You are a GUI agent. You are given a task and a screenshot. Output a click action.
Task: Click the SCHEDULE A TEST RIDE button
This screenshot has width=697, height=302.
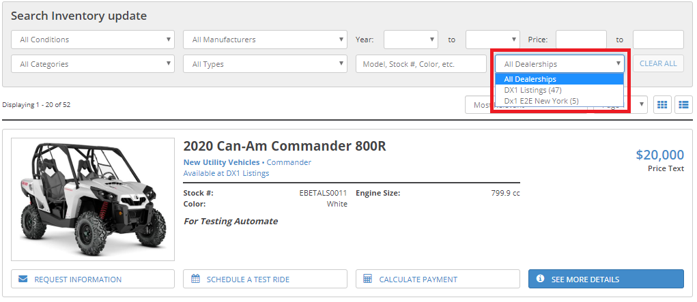point(265,279)
